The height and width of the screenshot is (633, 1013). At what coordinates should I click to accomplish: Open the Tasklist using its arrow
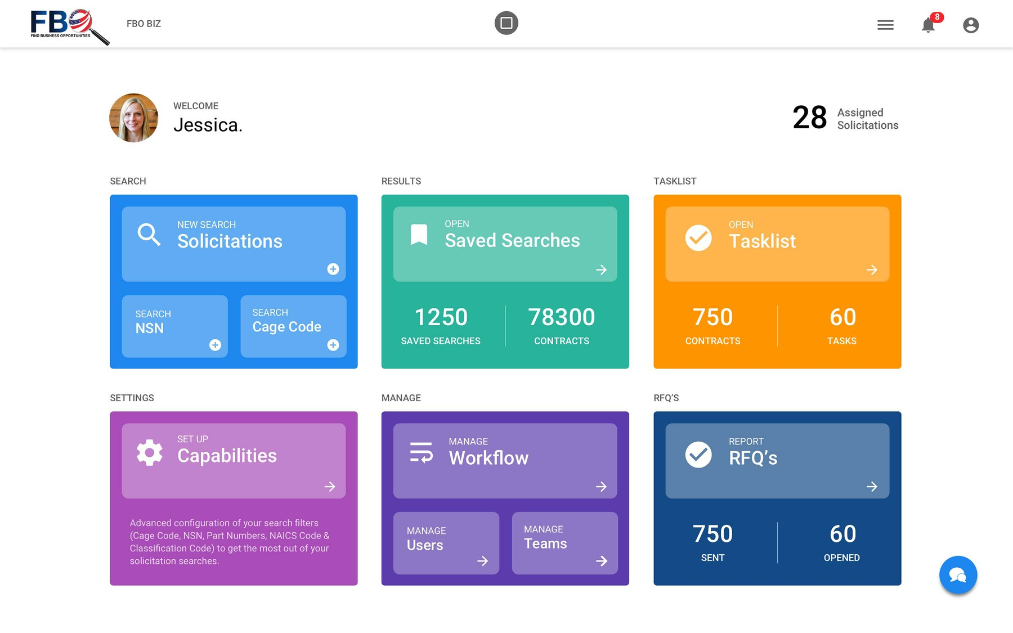[x=872, y=270]
